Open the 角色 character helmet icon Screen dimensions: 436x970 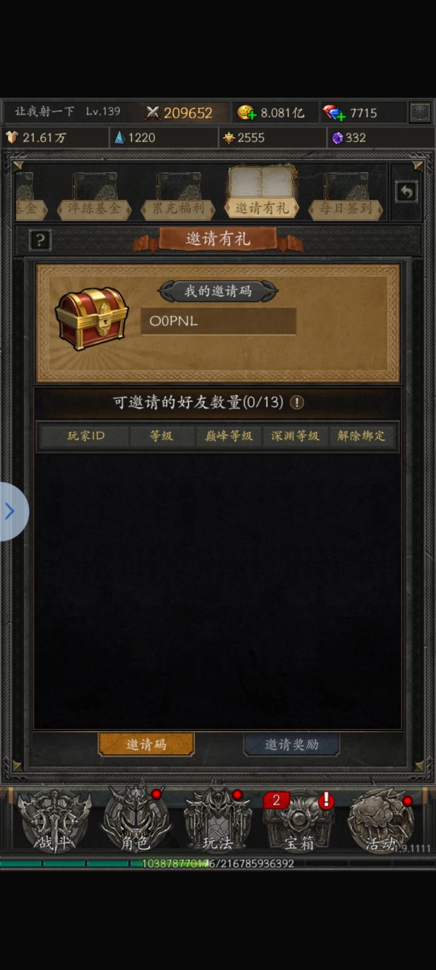(135, 820)
